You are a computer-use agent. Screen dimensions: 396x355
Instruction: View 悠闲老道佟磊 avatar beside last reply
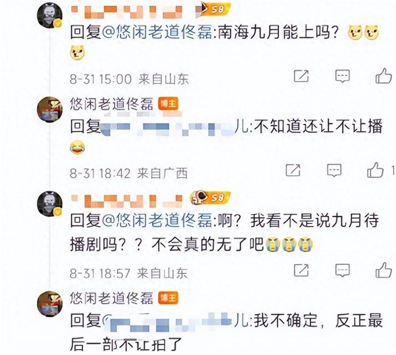point(50,303)
